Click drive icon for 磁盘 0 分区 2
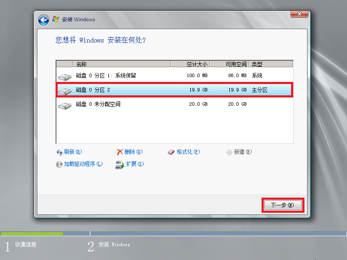Screen dimensions: 347x260 [x=65, y=91]
